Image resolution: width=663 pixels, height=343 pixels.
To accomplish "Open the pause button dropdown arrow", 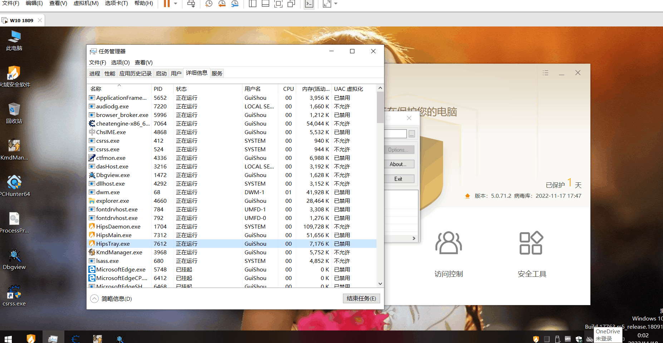I will (176, 4).
